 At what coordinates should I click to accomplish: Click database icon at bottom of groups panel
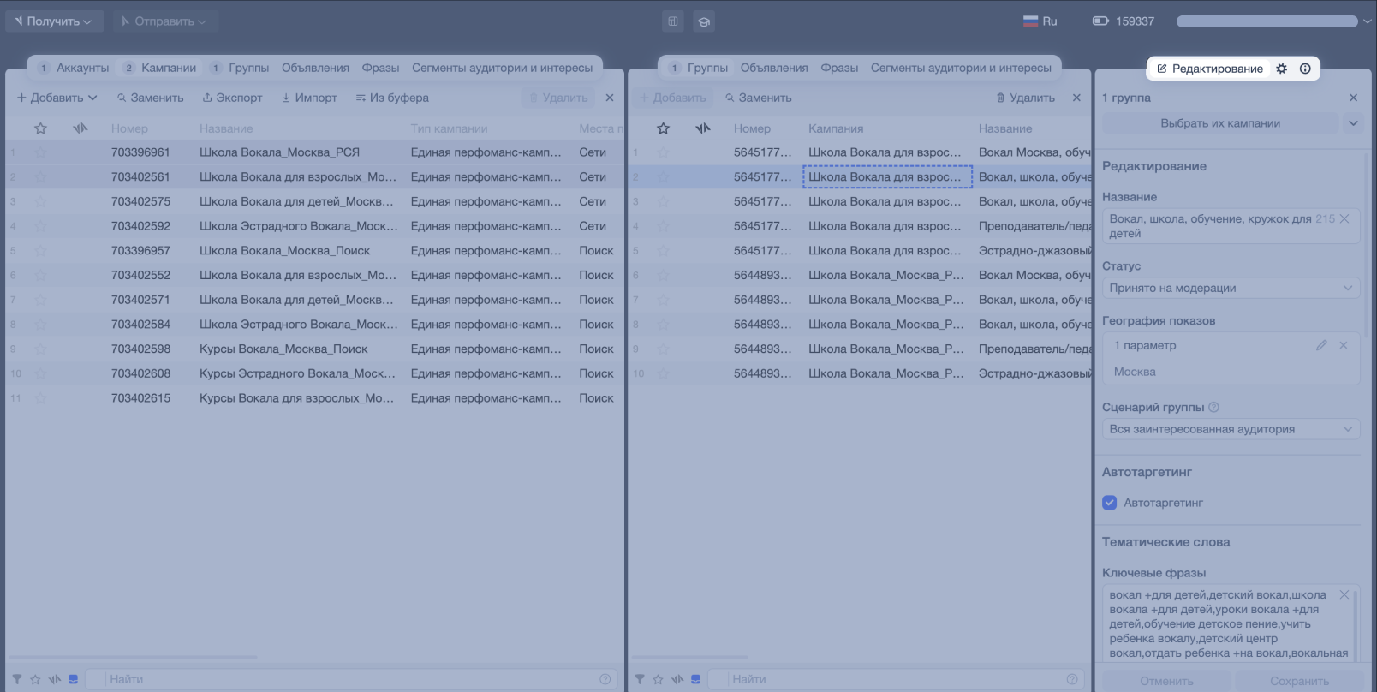click(x=695, y=679)
